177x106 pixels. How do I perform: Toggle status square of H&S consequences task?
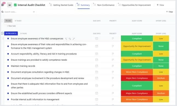[x=8, y=38]
